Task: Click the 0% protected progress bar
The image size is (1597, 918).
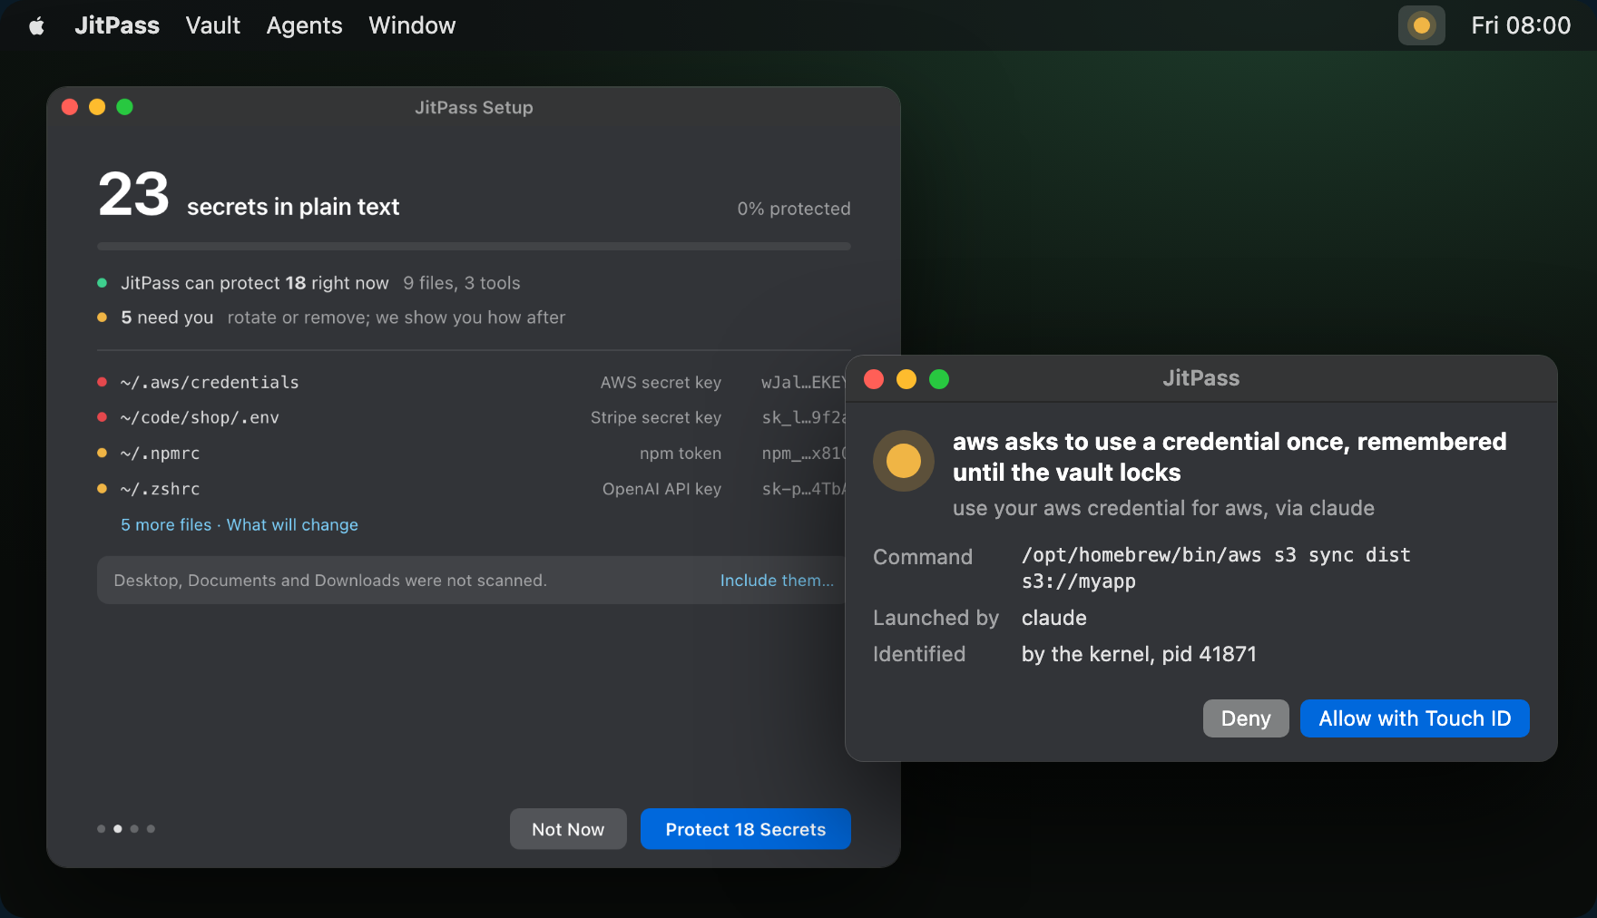Action: (x=474, y=246)
